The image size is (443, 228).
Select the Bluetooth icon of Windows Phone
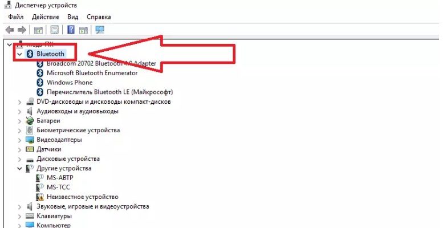coord(40,83)
